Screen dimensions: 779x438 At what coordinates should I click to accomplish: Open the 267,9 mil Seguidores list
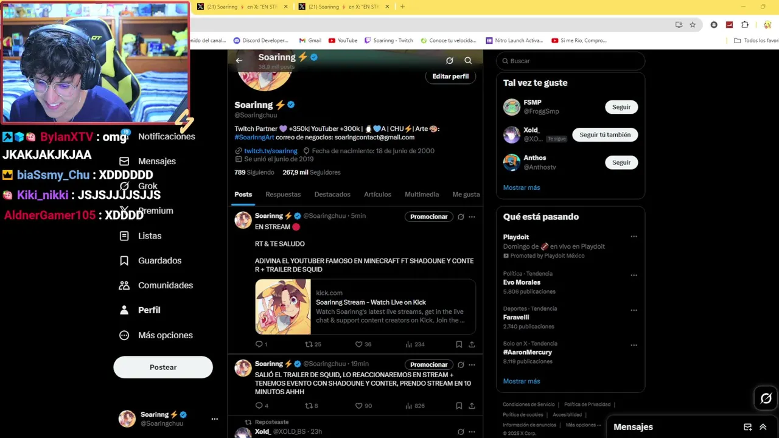click(312, 173)
